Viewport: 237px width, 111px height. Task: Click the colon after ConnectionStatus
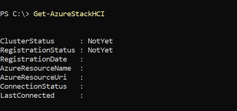(x=82, y=87)
